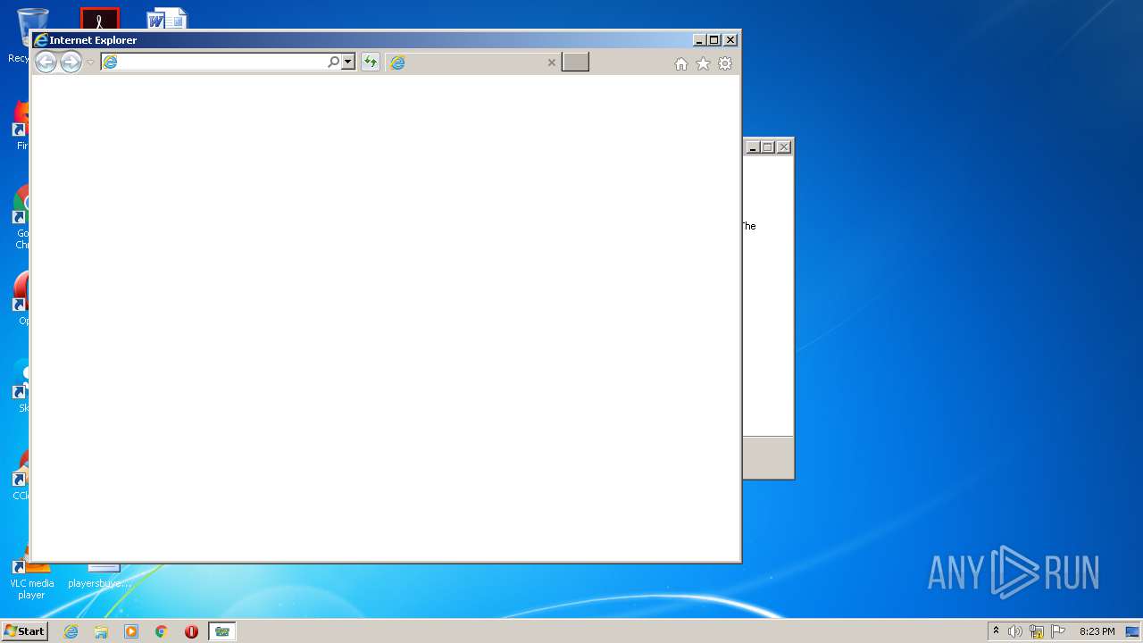
Task: Refresh the page with the green arrows button
Action: tap(370, 62)
